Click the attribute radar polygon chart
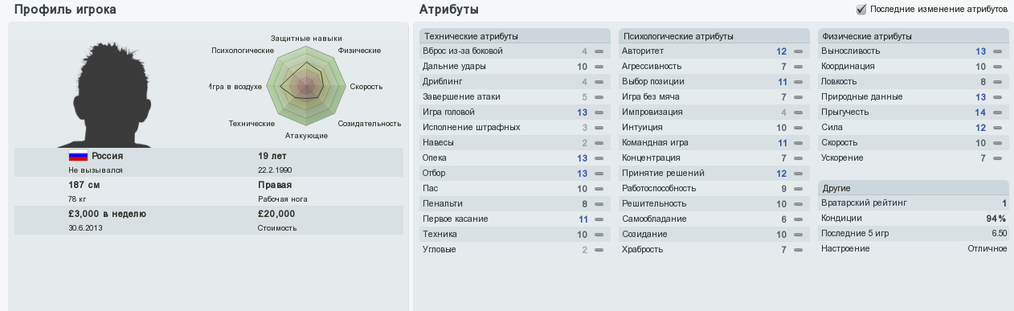The width and height of the screenshot is (1014, 311). pyautogui.click(x=306, y=87)
